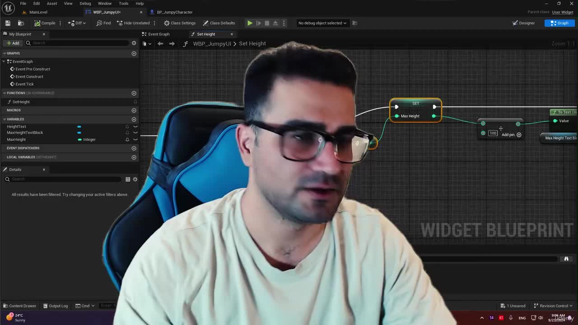Image resolution: width=578 pixels, height=325 pixels.
Task: Open the Tools menu
Action: pyautogui.click(x=124, y=3)
